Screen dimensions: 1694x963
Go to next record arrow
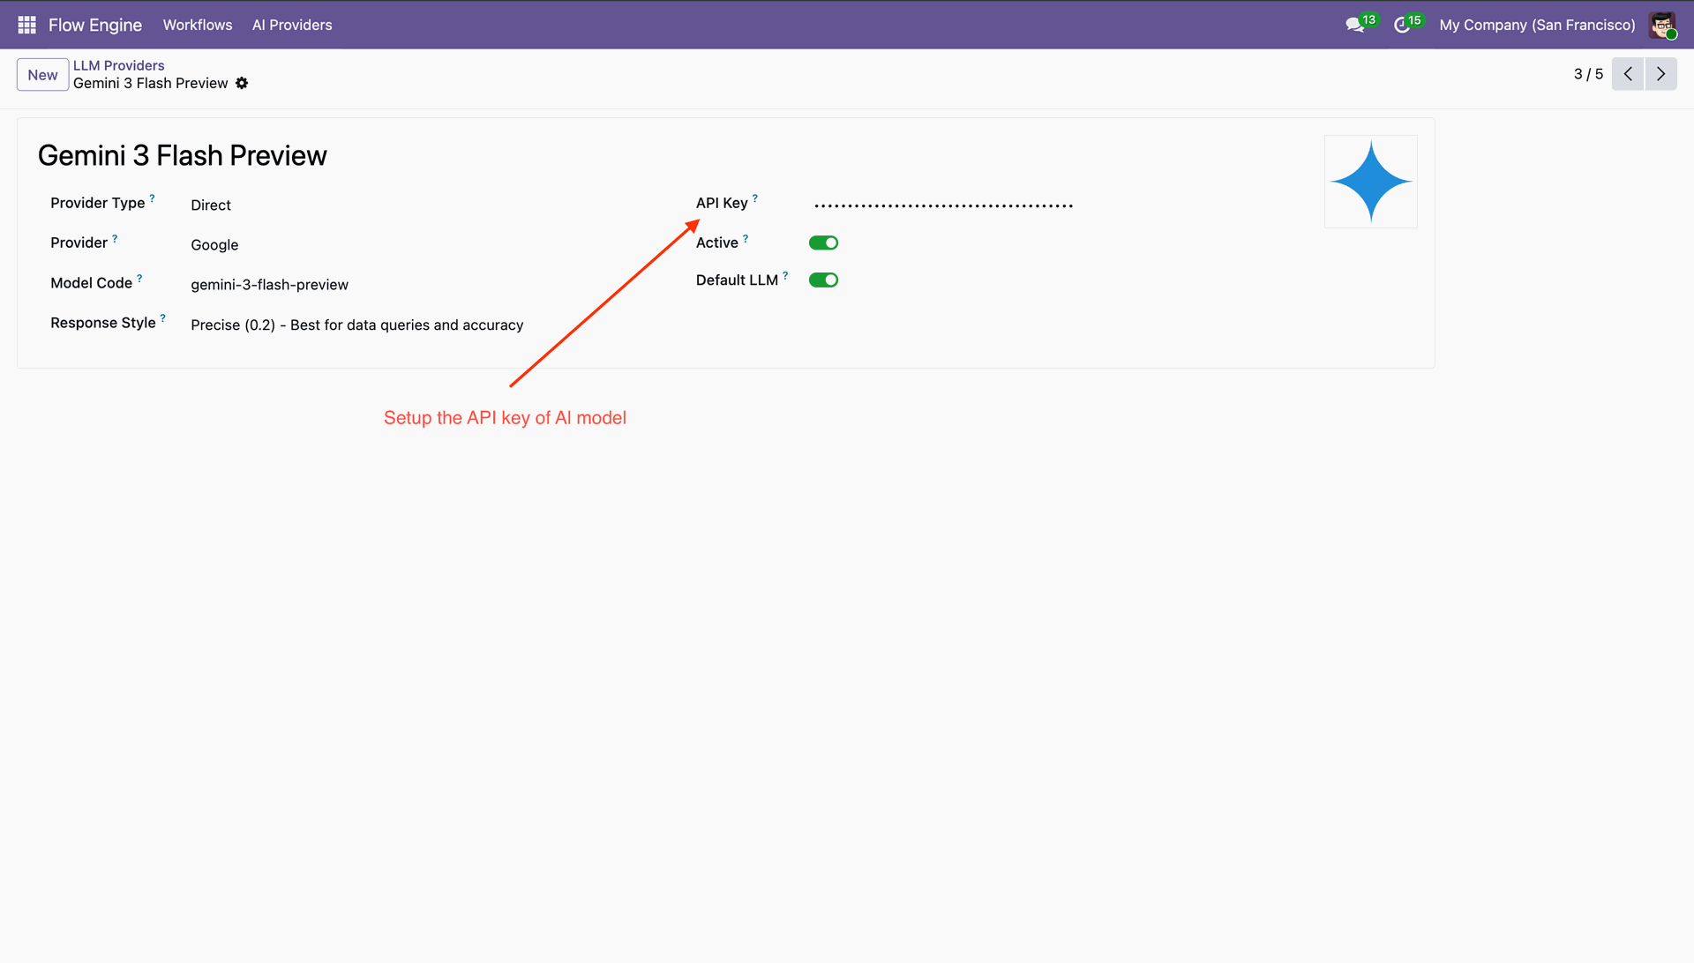[x=1660, y=74]
